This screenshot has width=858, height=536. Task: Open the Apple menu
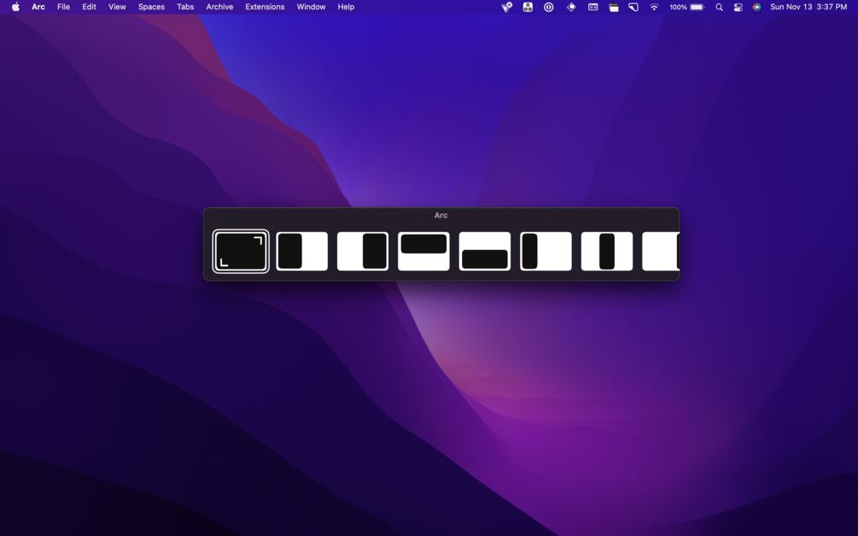(15, 7)
